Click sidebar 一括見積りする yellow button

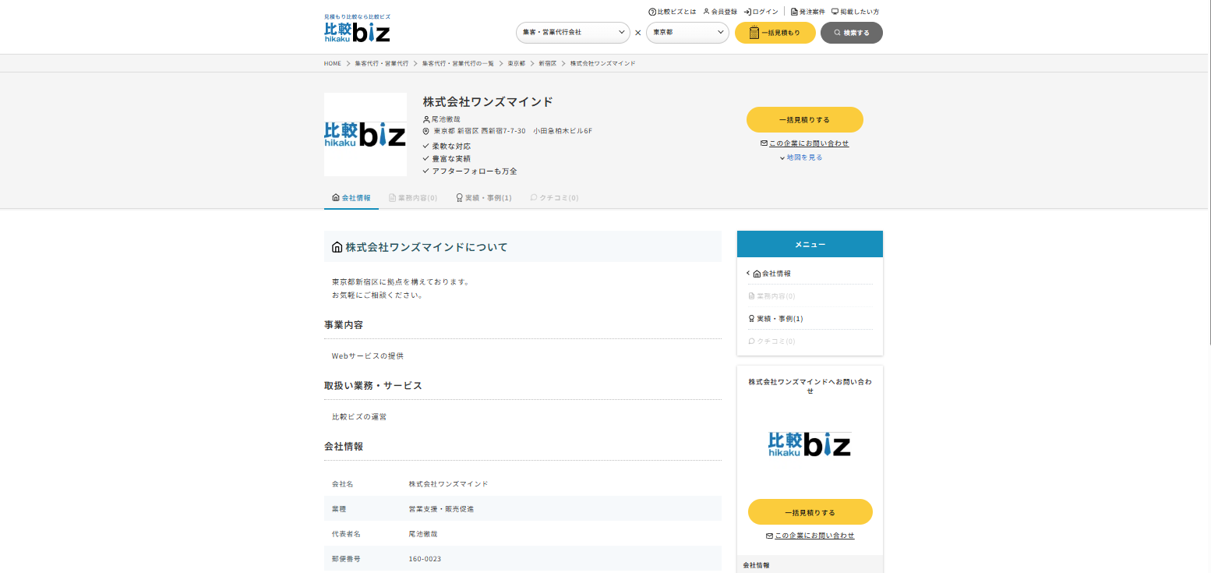[810, 512]
